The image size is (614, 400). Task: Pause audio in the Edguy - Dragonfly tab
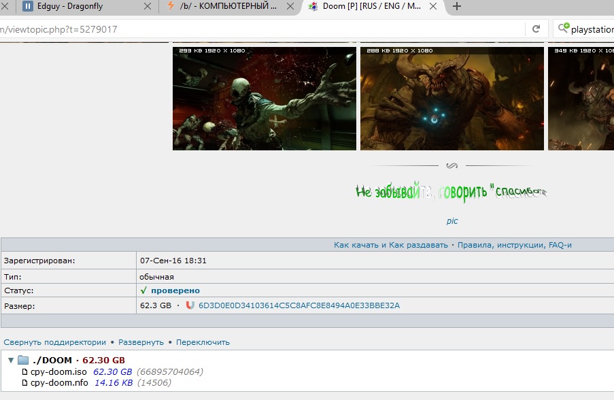coord(27,6)
